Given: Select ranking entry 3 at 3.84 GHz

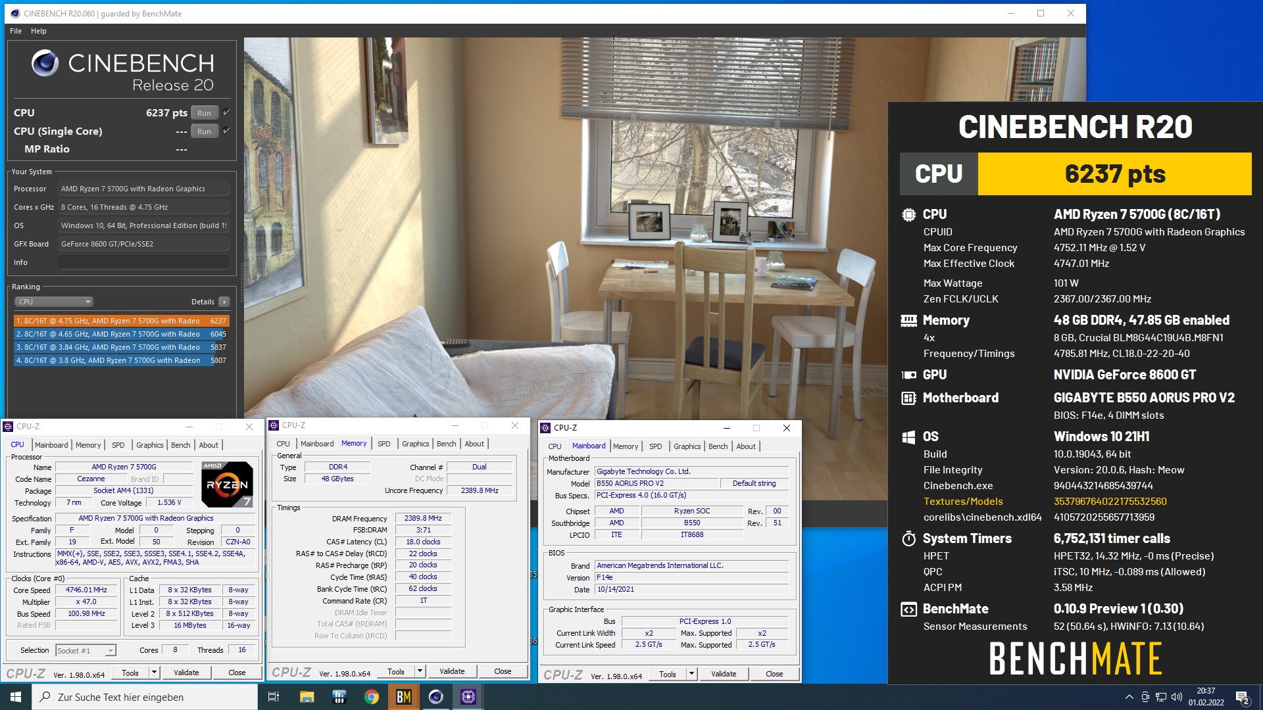Looking at the screenshot, I should pyautogui.click(x=121, y=347).
